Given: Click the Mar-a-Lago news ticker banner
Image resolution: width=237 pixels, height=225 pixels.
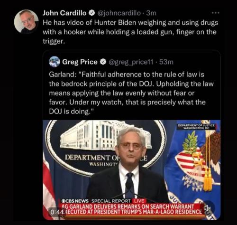Looking at the screenshot, I should point(132,209).
